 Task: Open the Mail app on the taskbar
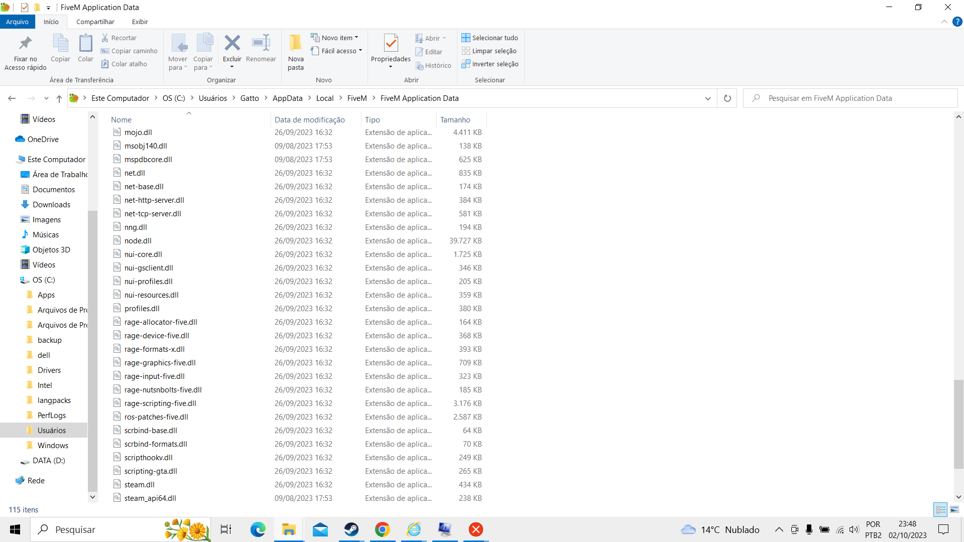click(320, 529)
